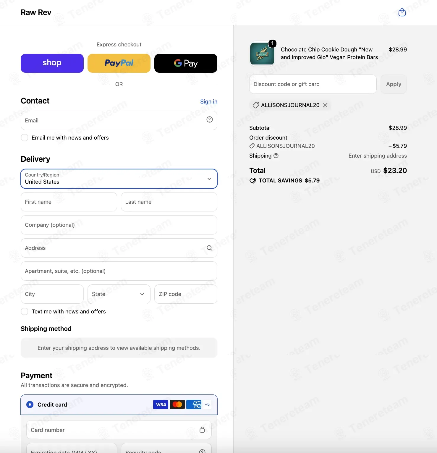Show the +5 more card brands
437x453 pixels.
coord(207,405)
